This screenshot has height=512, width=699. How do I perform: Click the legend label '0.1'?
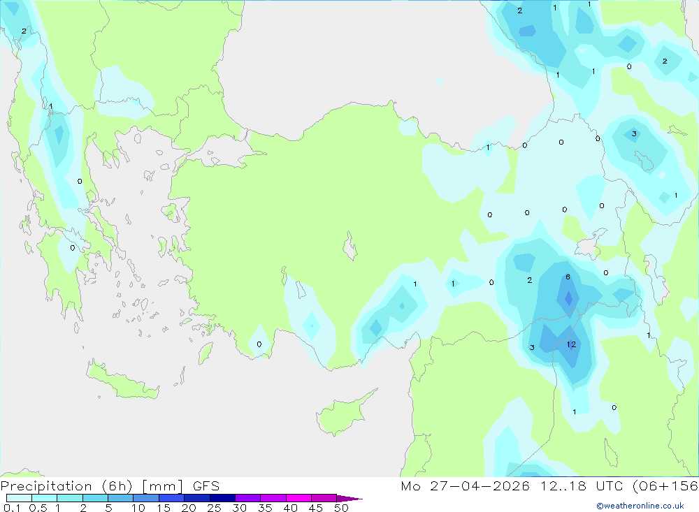[11, 508]
